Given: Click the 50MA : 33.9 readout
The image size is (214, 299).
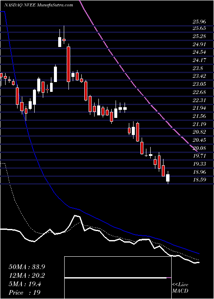Looking at the screenshot, I should 27,267.
